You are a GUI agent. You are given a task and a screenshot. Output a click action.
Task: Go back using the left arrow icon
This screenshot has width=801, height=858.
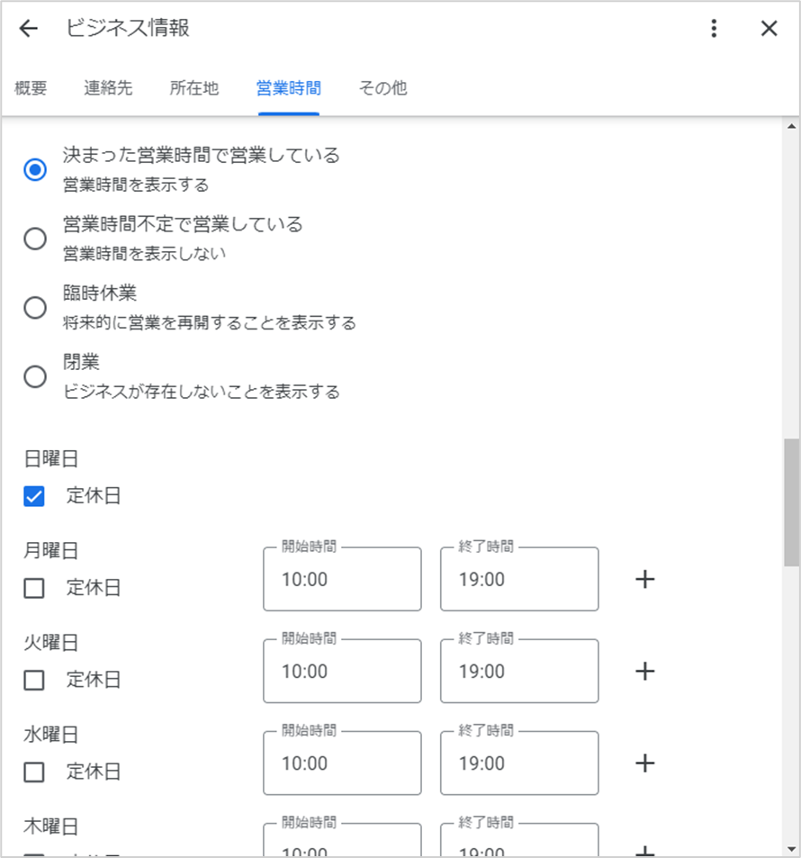point(29,29)
